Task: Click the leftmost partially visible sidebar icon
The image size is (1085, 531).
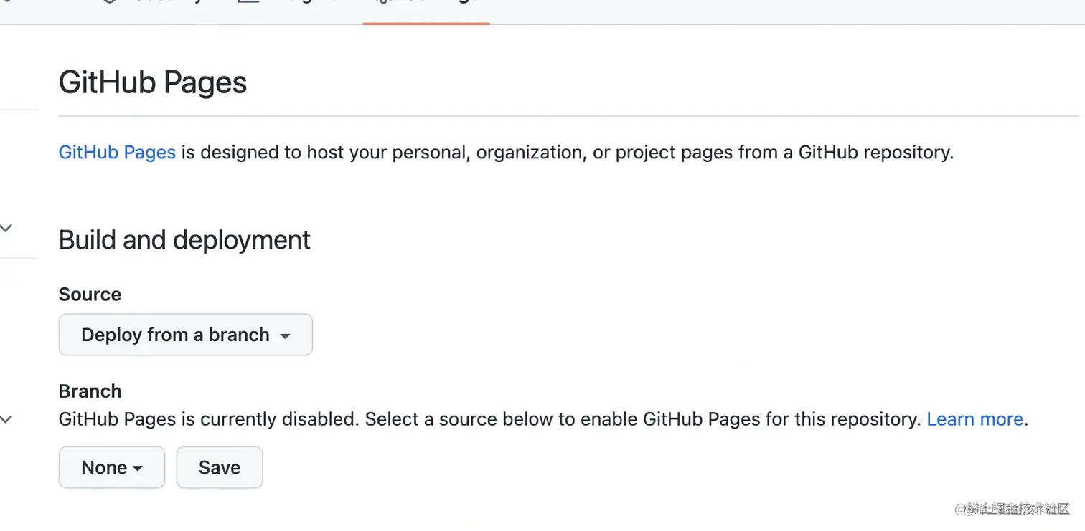Action: coord(6,3)
